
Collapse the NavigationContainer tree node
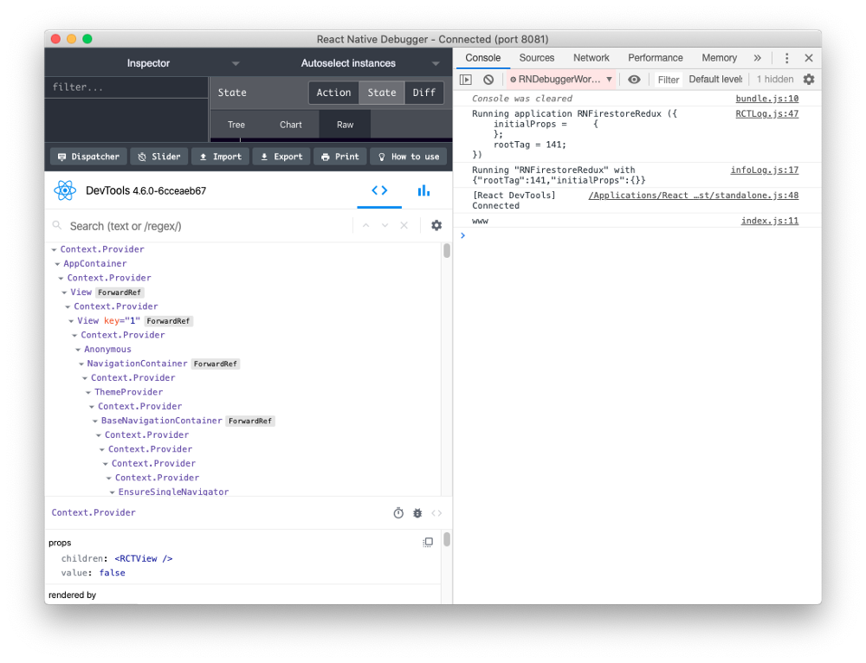[x=81, y=364]
